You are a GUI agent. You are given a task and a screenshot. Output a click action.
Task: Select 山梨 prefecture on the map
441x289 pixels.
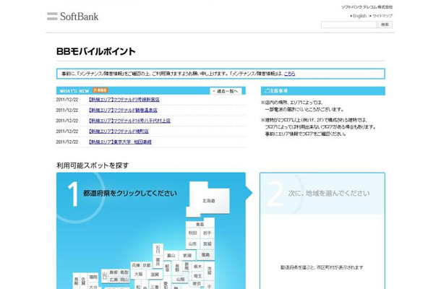point(181,279)
